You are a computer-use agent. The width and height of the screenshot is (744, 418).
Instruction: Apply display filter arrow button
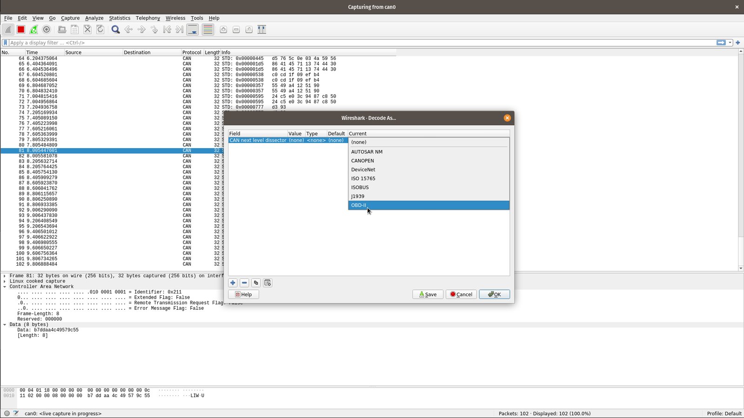(x=721, y=43)
